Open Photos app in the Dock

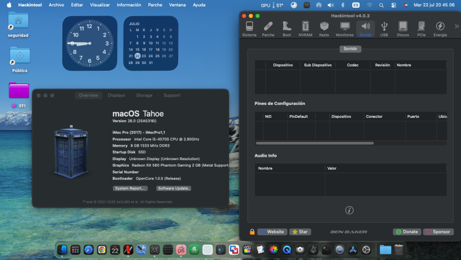click(273, 250)
